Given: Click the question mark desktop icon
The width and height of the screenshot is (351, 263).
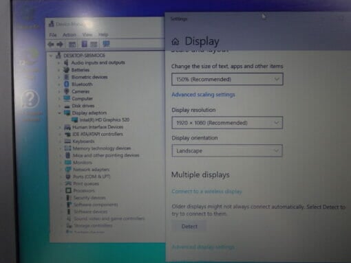Looking at the screenshot, I should pyautogui.click(x=30, y=99).
